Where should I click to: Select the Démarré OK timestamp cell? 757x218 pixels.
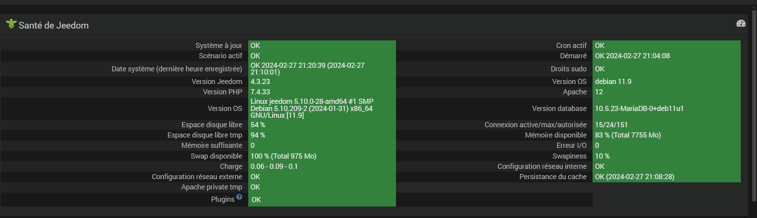tap(666, 56)
